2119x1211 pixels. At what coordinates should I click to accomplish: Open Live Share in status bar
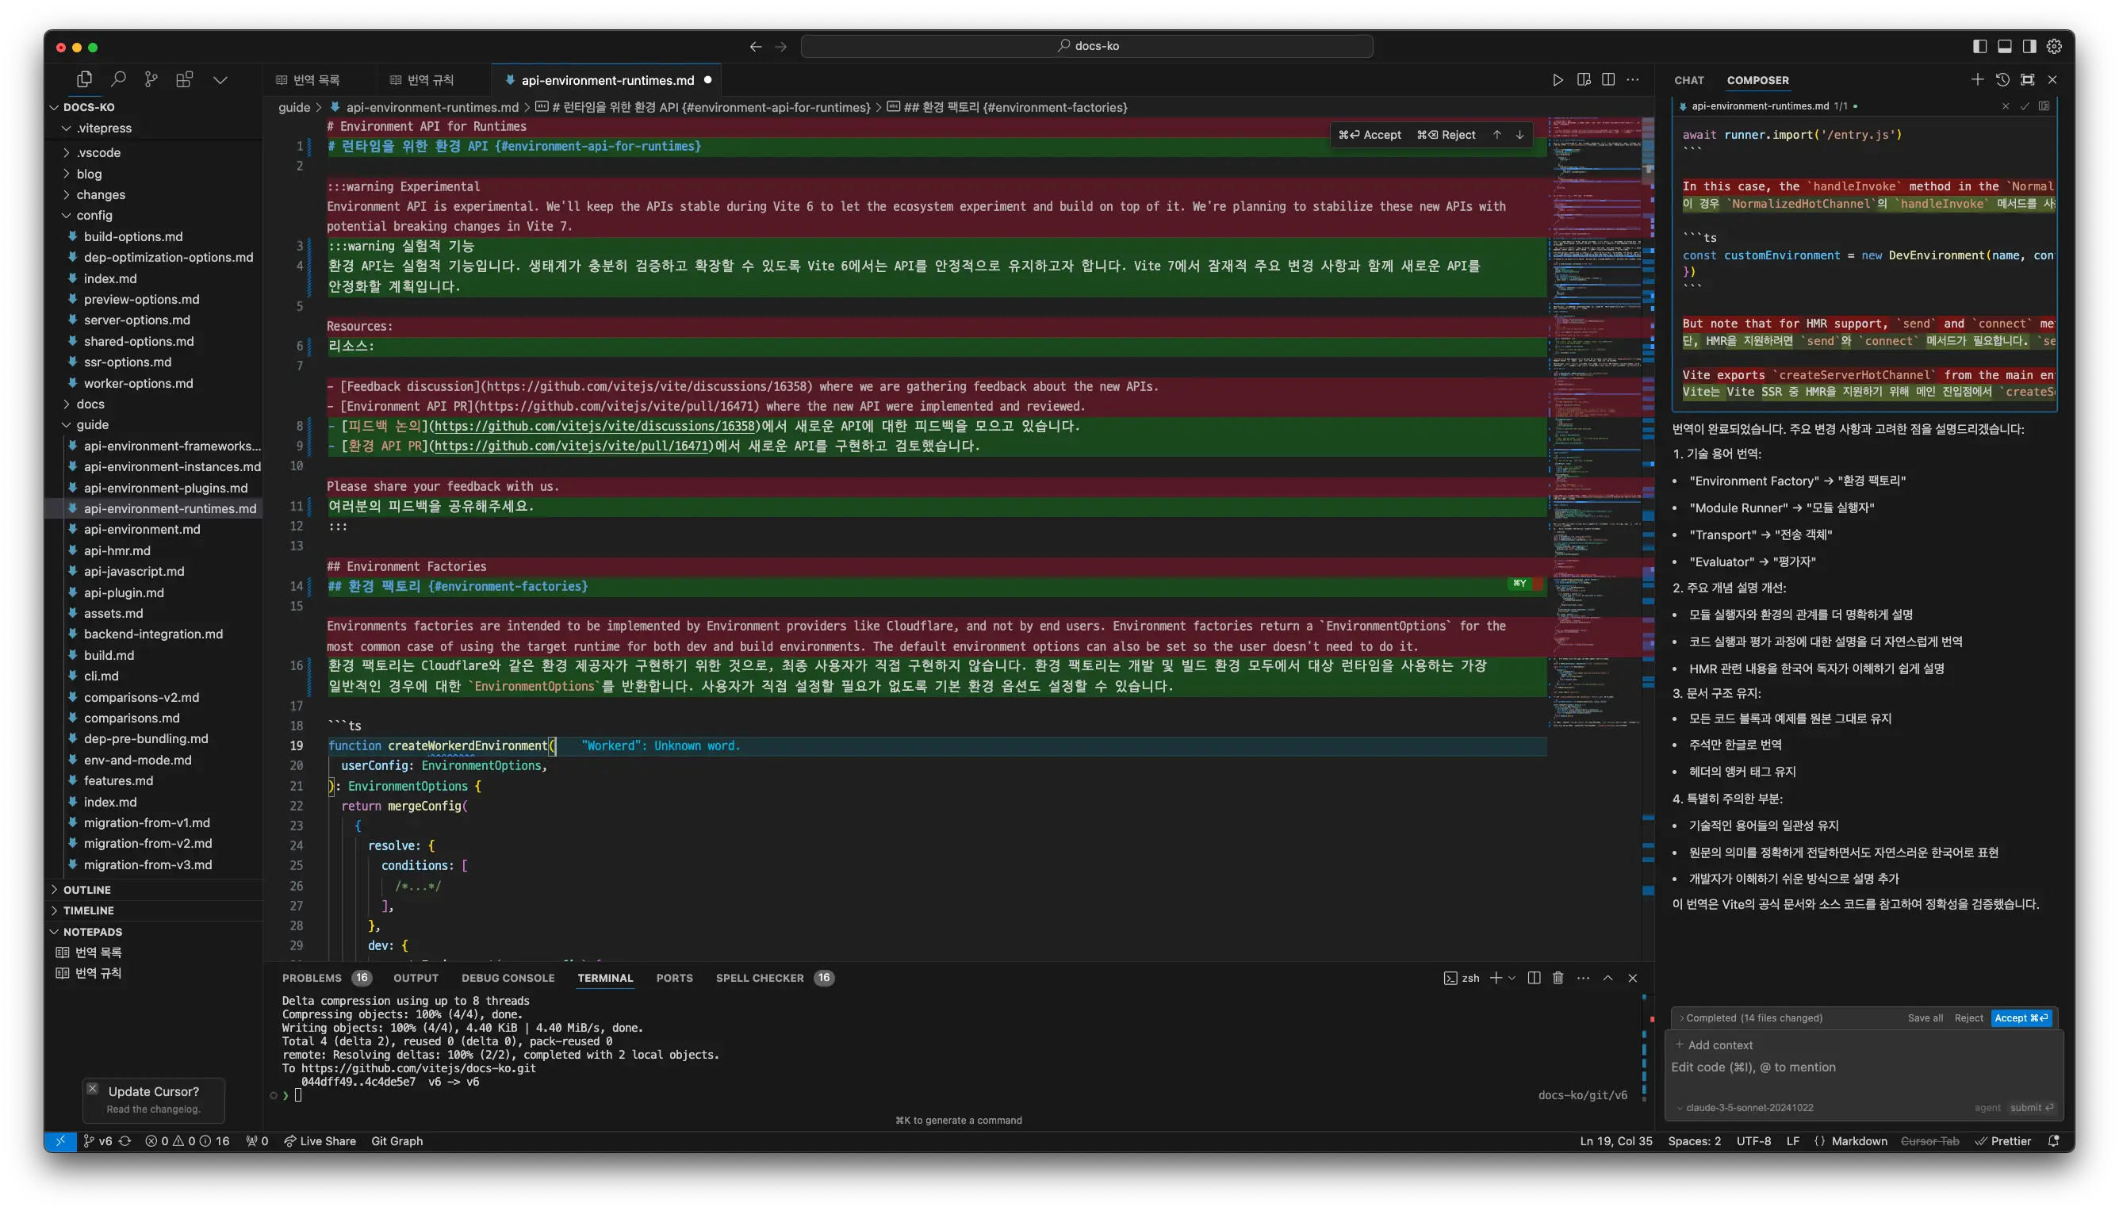320,1141
